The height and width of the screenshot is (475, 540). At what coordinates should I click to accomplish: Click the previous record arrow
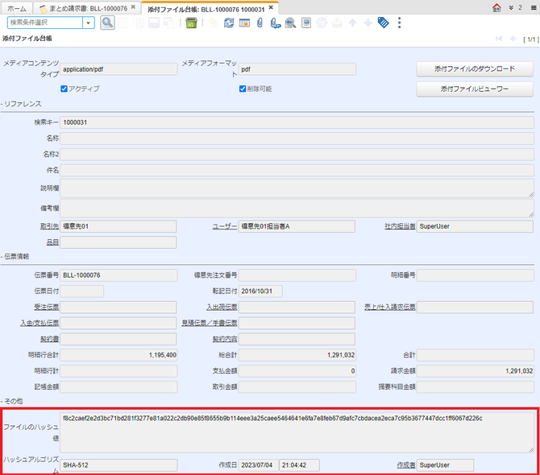click(x=513, y=39)
